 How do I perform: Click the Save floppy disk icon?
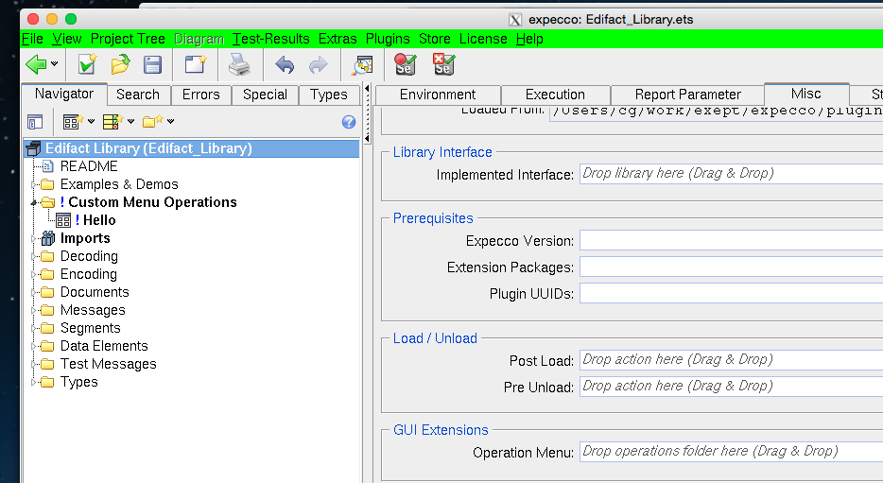coord(152,64)
